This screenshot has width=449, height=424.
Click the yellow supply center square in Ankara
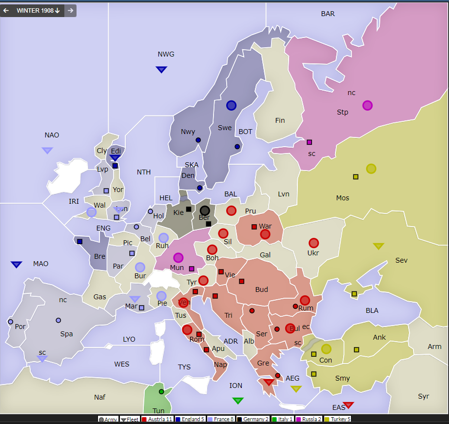click(x=356, y=349)
